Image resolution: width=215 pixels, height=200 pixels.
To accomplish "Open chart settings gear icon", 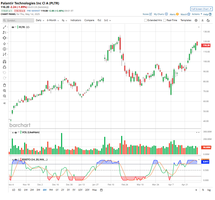I will pos(196,20).
